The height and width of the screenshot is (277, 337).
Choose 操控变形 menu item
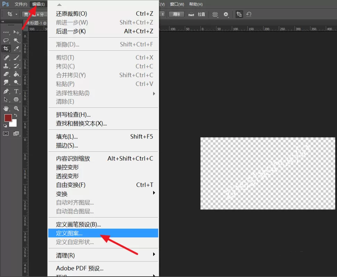click(x=103, y=167)
